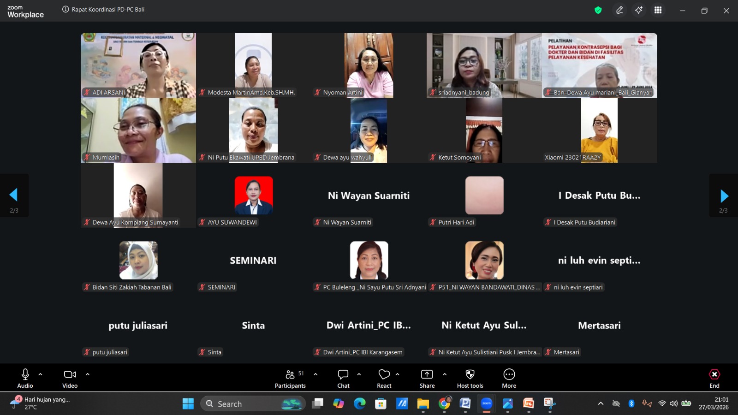Open the React emoji menu
Viewport: 738px width, 415px height.
pyautogui.click(x=384, y=378)
